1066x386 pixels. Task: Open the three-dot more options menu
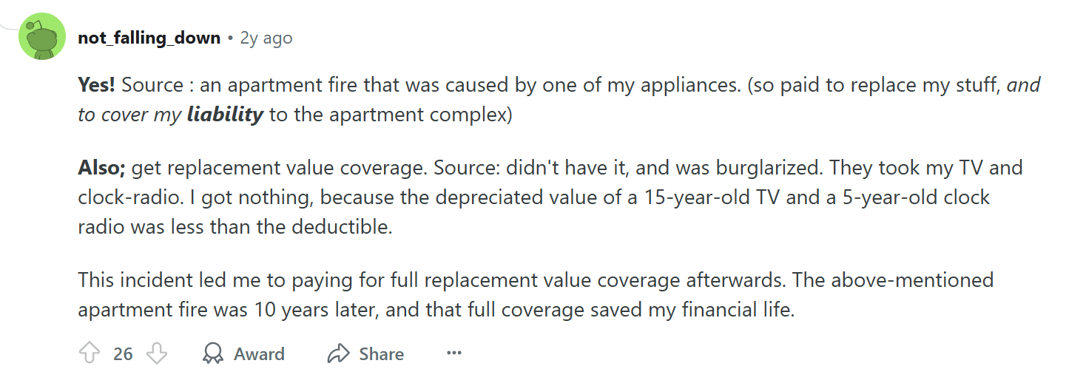(x=454, y=353)
